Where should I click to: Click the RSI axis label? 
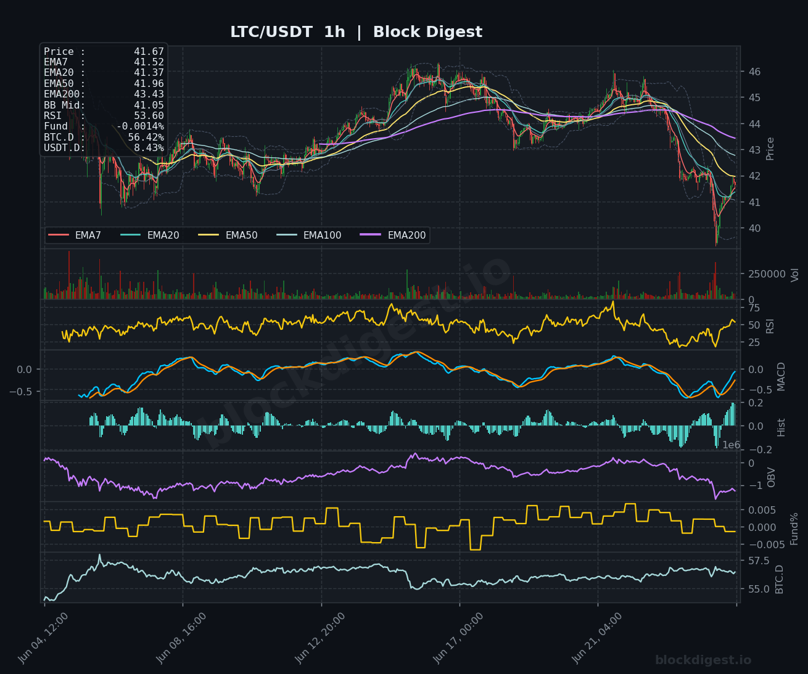(x=770, y=326)
